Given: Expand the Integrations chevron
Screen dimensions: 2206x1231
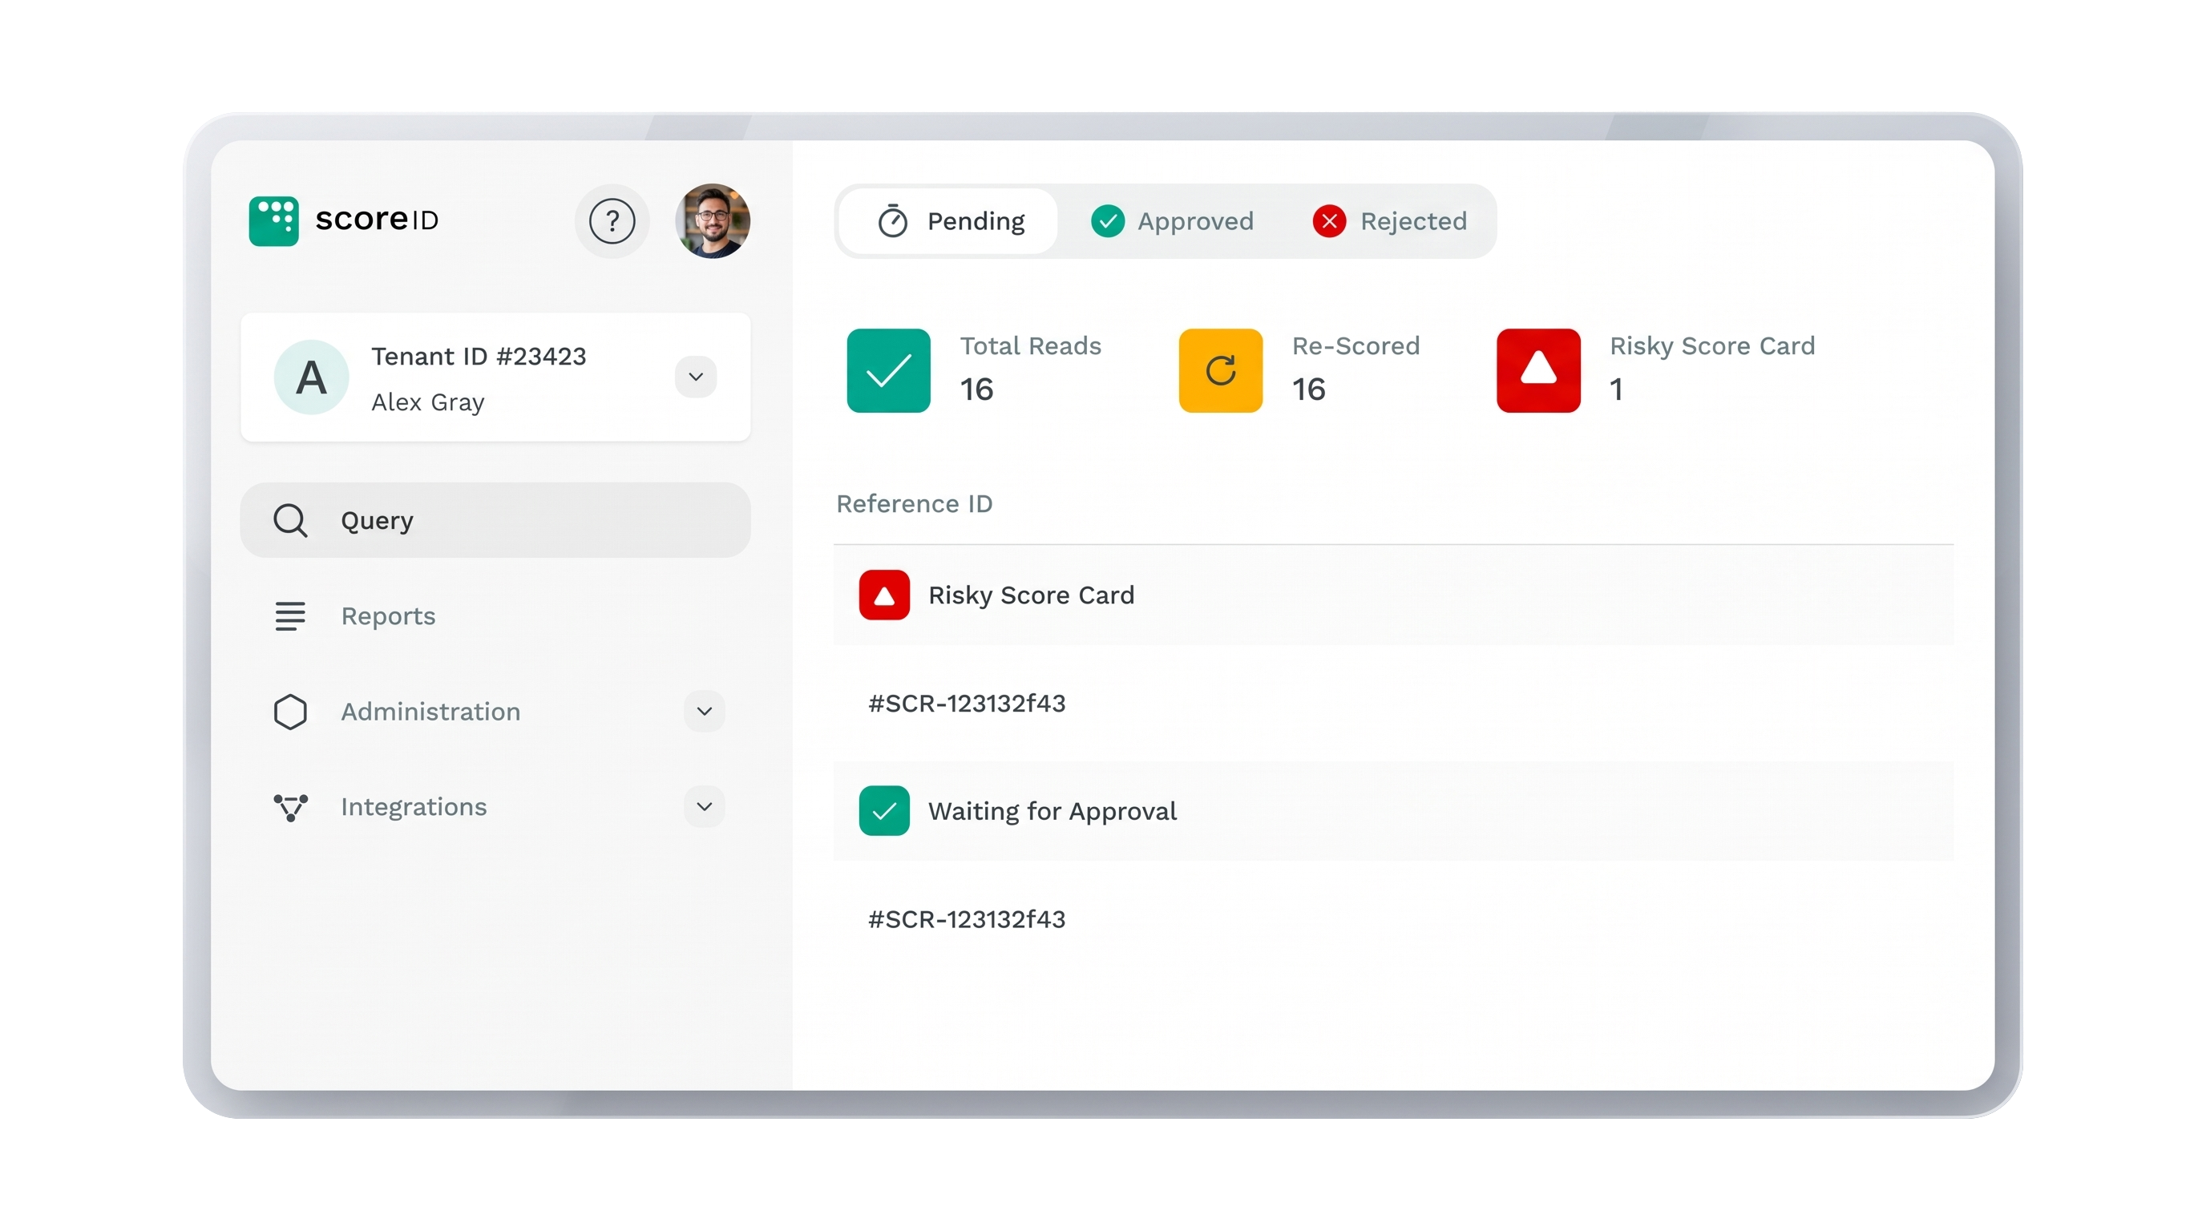Looking at the screenshot, I should [x=704, y=807].
